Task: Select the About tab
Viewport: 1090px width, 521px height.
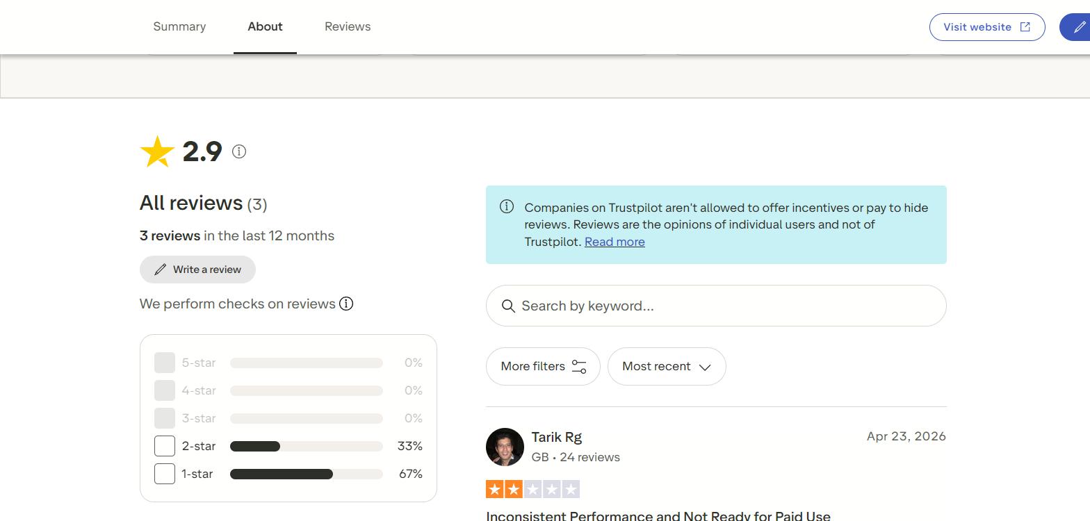Action: click(x=265, y=26)
